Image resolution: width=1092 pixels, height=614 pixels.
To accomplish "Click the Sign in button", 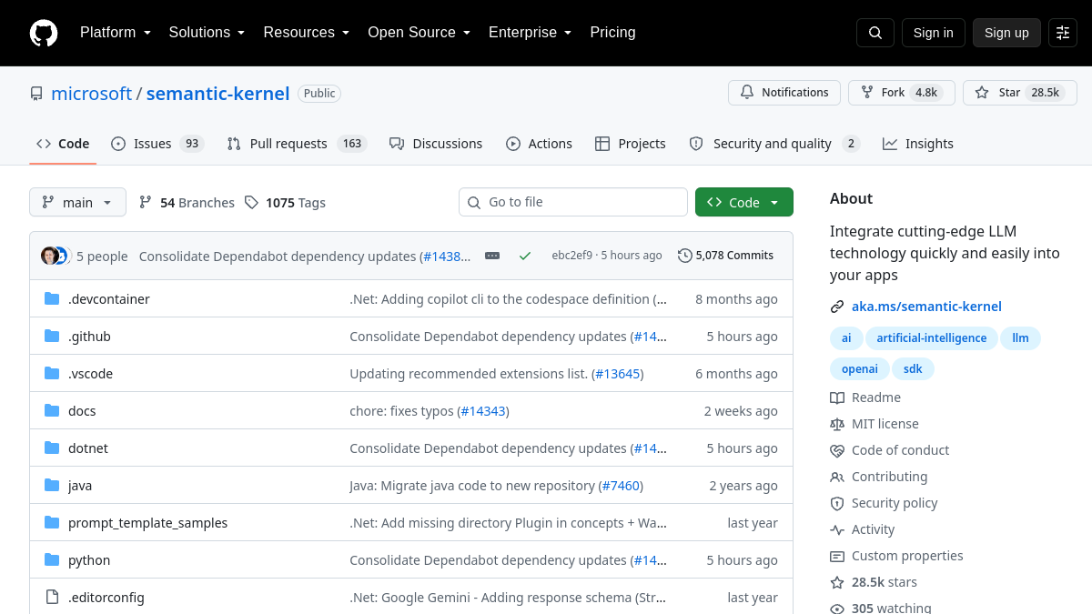I will point(934,33).
